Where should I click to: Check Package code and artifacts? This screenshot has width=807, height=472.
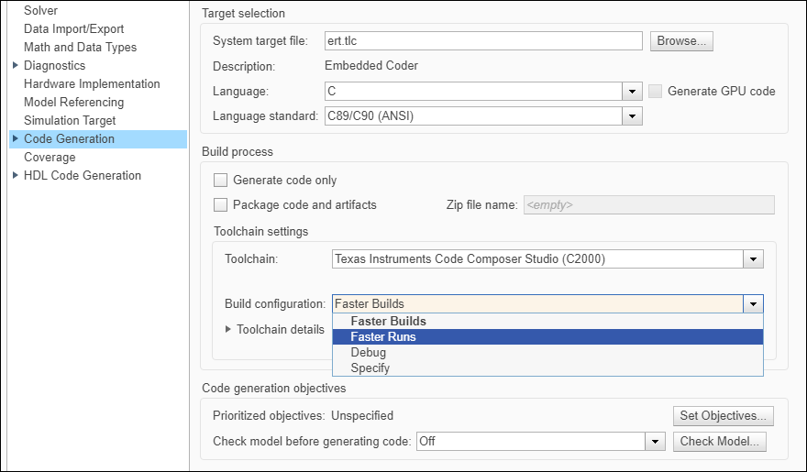[220, 204]
